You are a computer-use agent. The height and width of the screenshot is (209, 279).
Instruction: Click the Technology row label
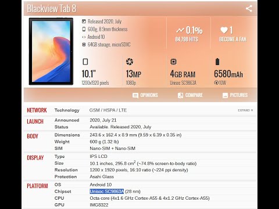67,110
